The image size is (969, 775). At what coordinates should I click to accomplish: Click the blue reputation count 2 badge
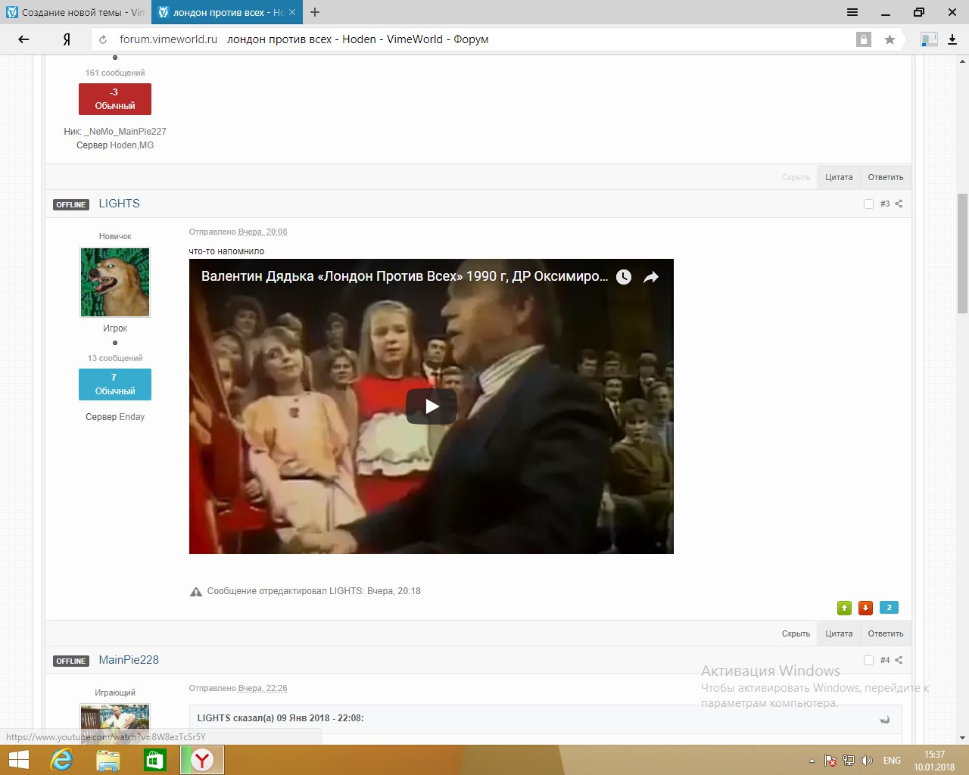[889, 607]
